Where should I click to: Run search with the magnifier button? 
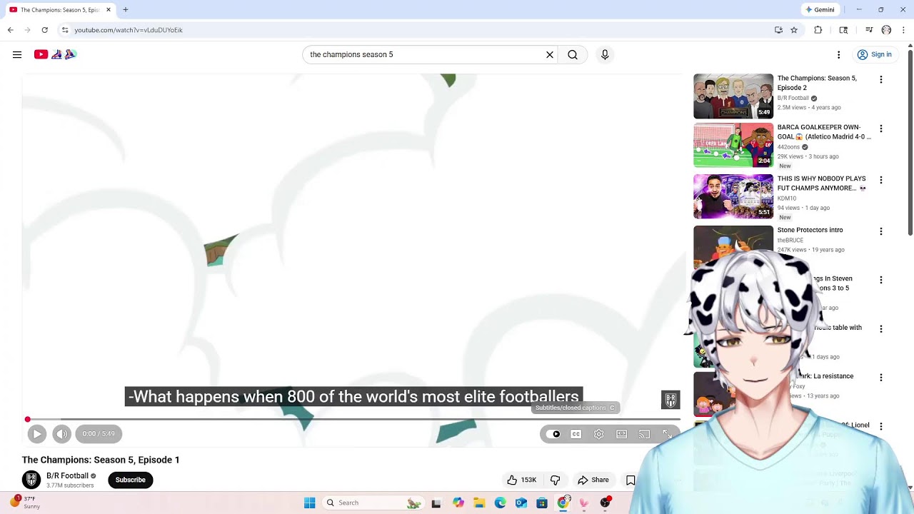coord(573,54)
